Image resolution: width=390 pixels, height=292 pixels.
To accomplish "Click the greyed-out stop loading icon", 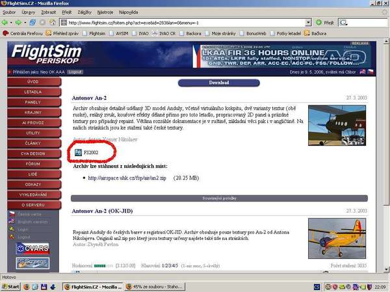I will 42,23.
